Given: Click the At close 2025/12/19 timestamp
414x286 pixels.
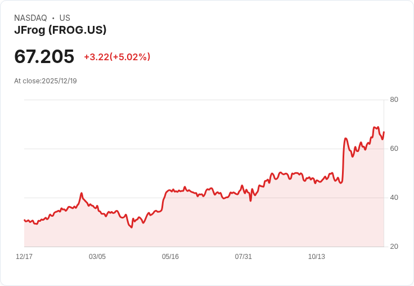Looking at the screenshot, I should (46, 81).
